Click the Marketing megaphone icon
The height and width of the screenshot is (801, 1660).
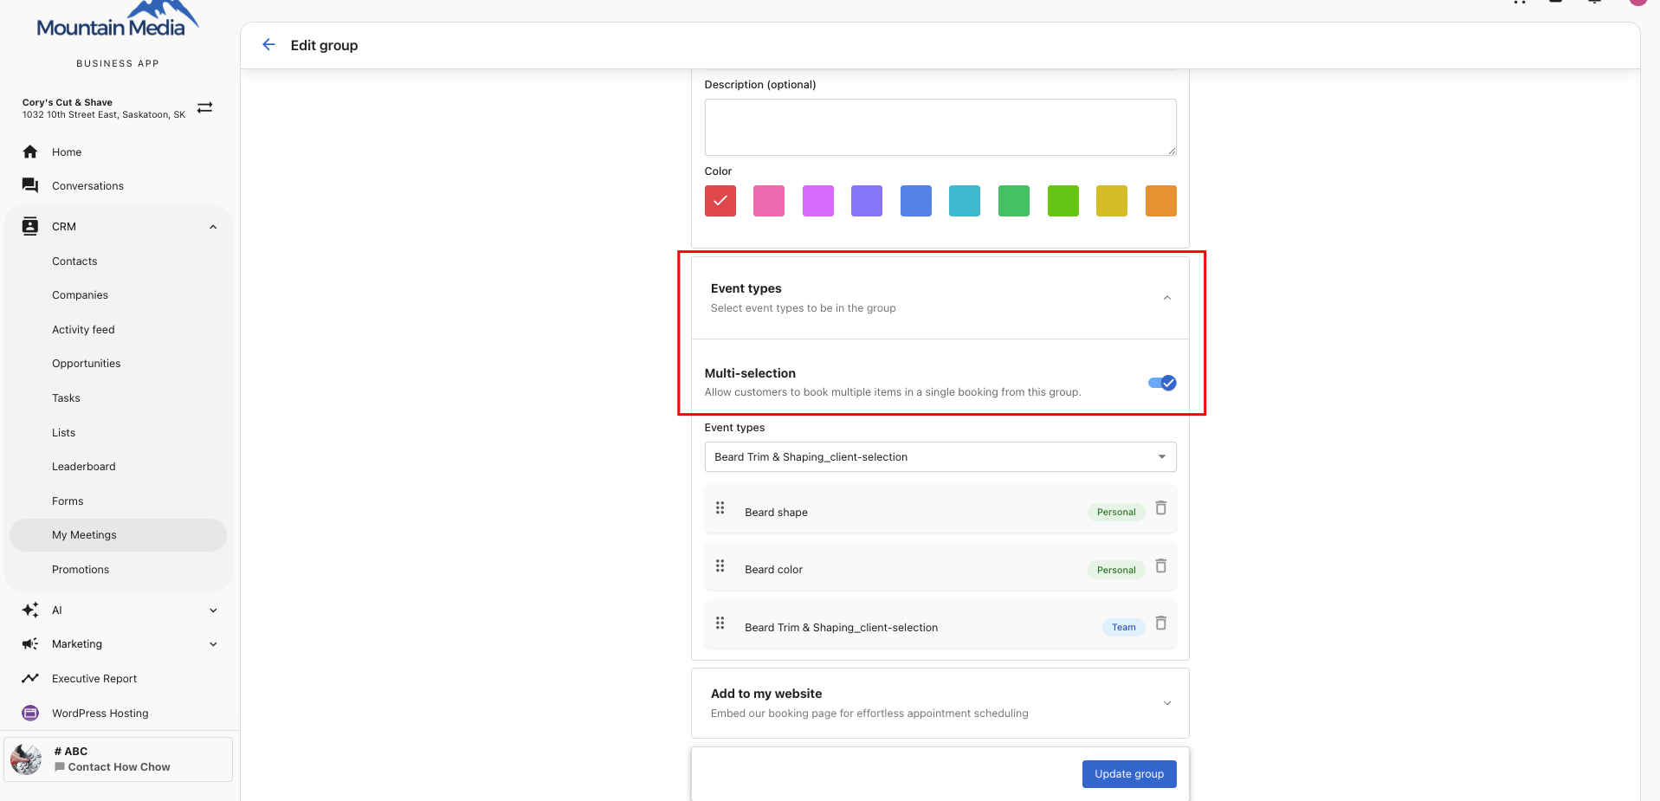(30, 643)
